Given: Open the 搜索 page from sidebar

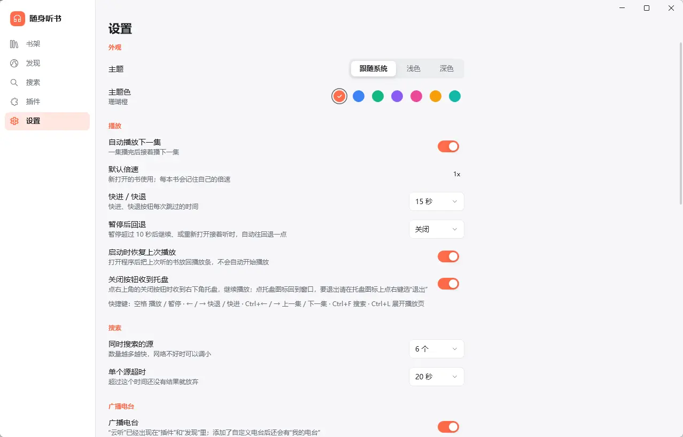Looking at the screenshot, I should point(47,82).
